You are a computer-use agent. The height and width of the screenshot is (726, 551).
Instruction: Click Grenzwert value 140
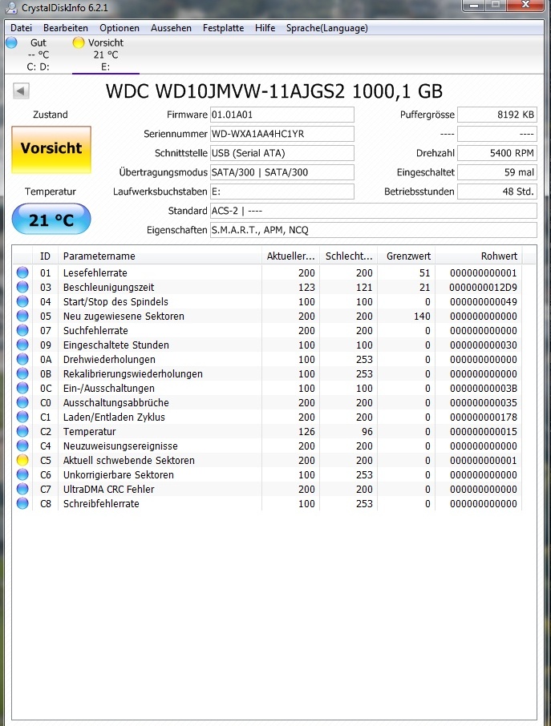(422, 316)
